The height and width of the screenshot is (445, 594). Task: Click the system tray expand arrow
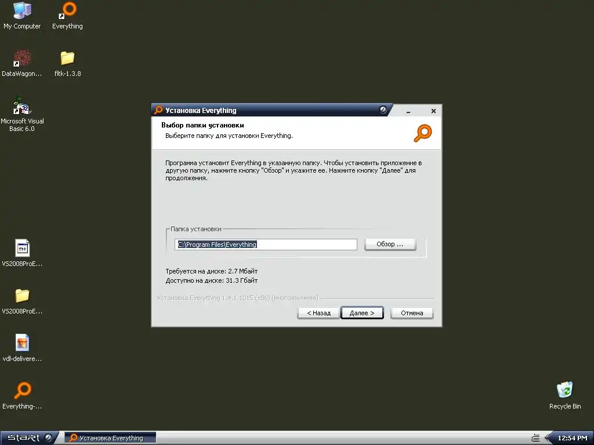548,438
